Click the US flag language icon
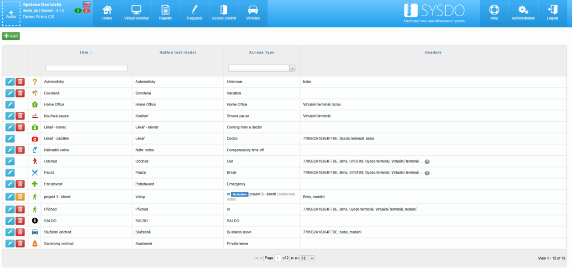This screenshot has width=572, height=268. pyautogui.click(x=86, y=4)
